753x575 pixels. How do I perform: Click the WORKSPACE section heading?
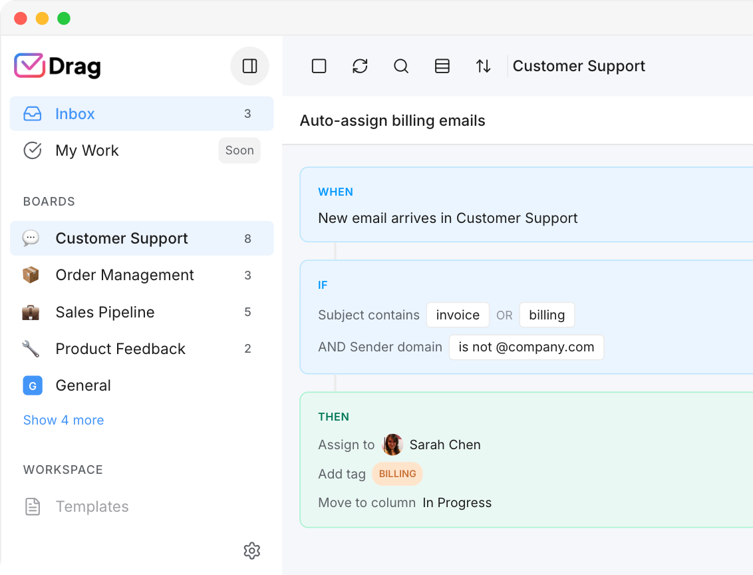pyautogui.click(x=63, y=469)
